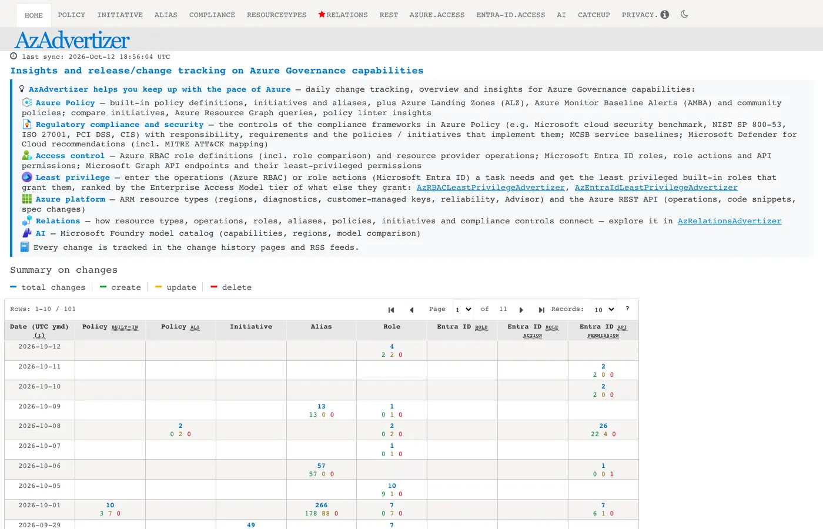The height and width of the screenshot is (529, 823).
Task: Open the ENTRA-ID.ACCESS menu
Action: pyautogui.click(x=511, y=15)
